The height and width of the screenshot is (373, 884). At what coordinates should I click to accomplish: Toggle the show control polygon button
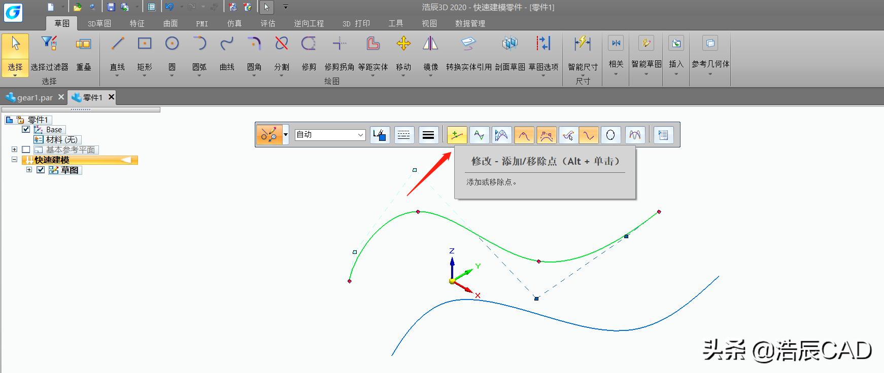[546, 135]
